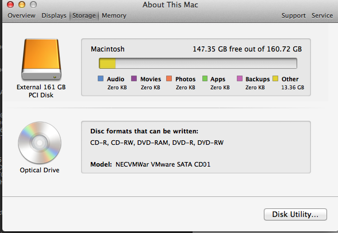The image size is (338, 233).
Task: Select the Storage tab
Action: [84, 15]
